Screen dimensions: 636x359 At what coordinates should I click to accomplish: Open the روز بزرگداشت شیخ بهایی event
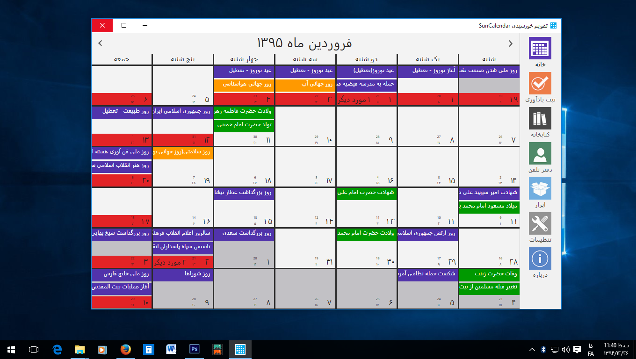[121, 234]
